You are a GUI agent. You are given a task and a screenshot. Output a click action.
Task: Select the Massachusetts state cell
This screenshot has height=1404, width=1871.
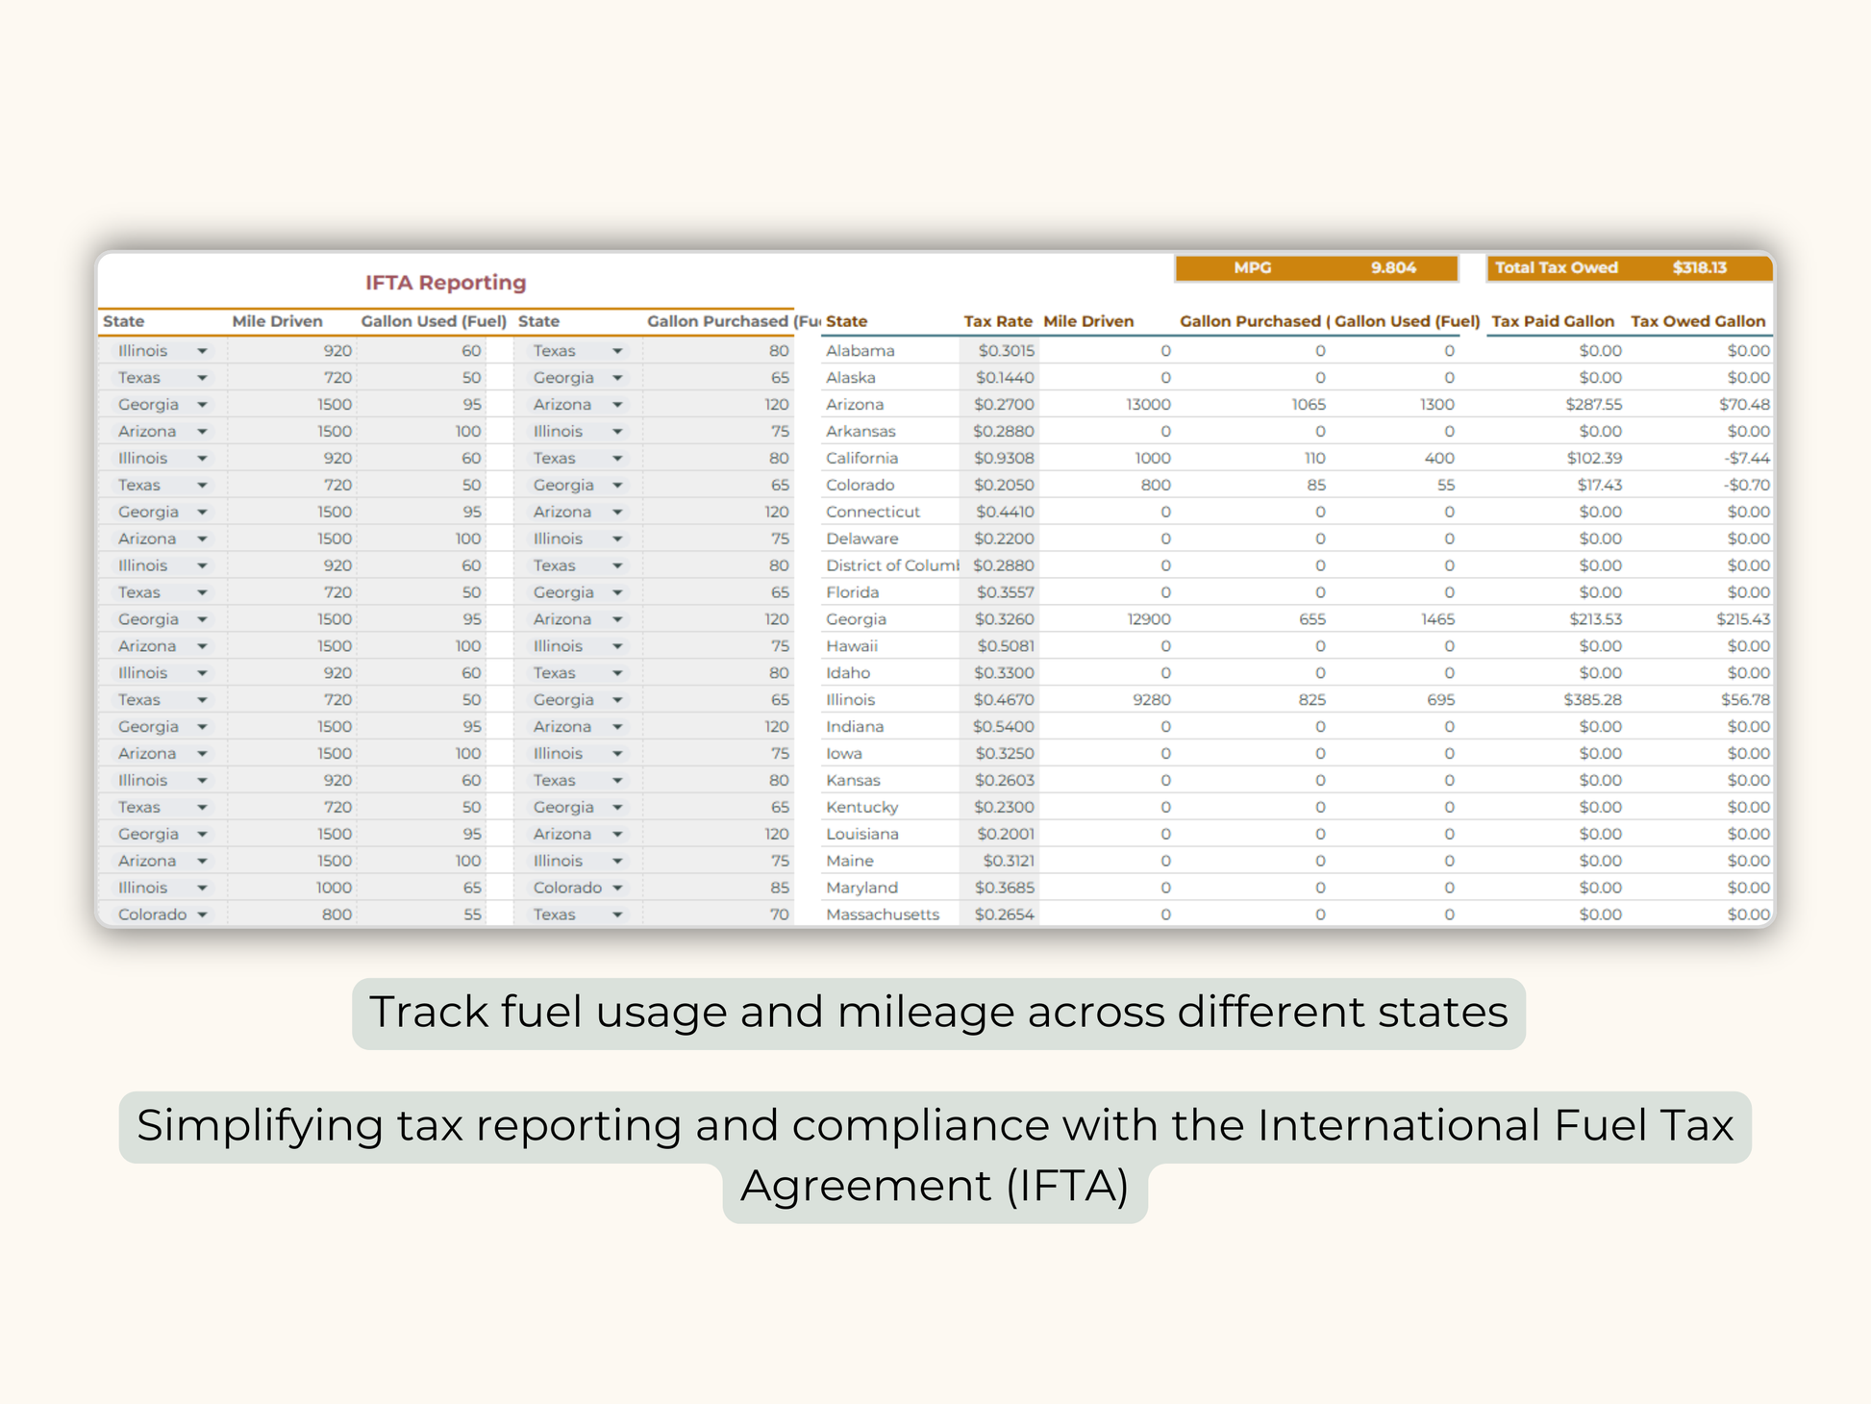882,915
